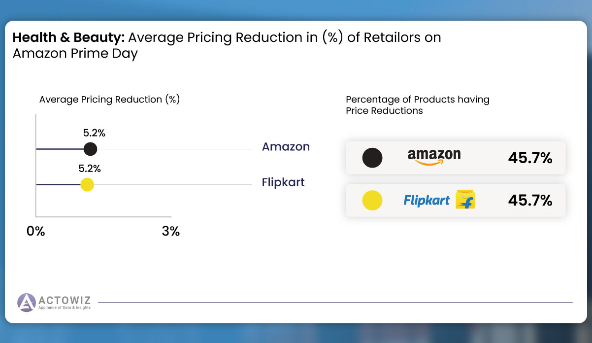Image resolution: width=592 pixels, height=343 pixels.
Task: Click the Flipkart row label in chart
Action: (283, 182)
